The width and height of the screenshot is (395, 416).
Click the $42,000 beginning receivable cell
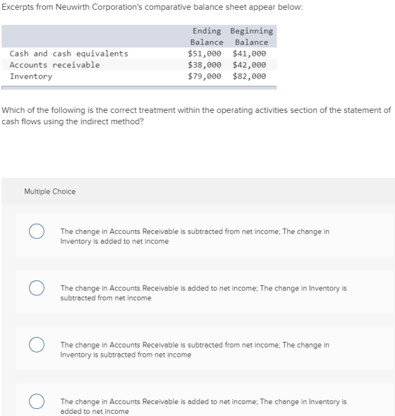click(249, 65)
